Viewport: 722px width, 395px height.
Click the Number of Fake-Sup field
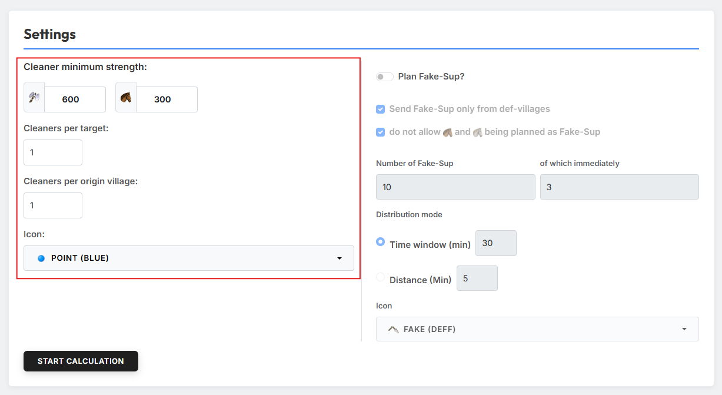click(455, 187)
